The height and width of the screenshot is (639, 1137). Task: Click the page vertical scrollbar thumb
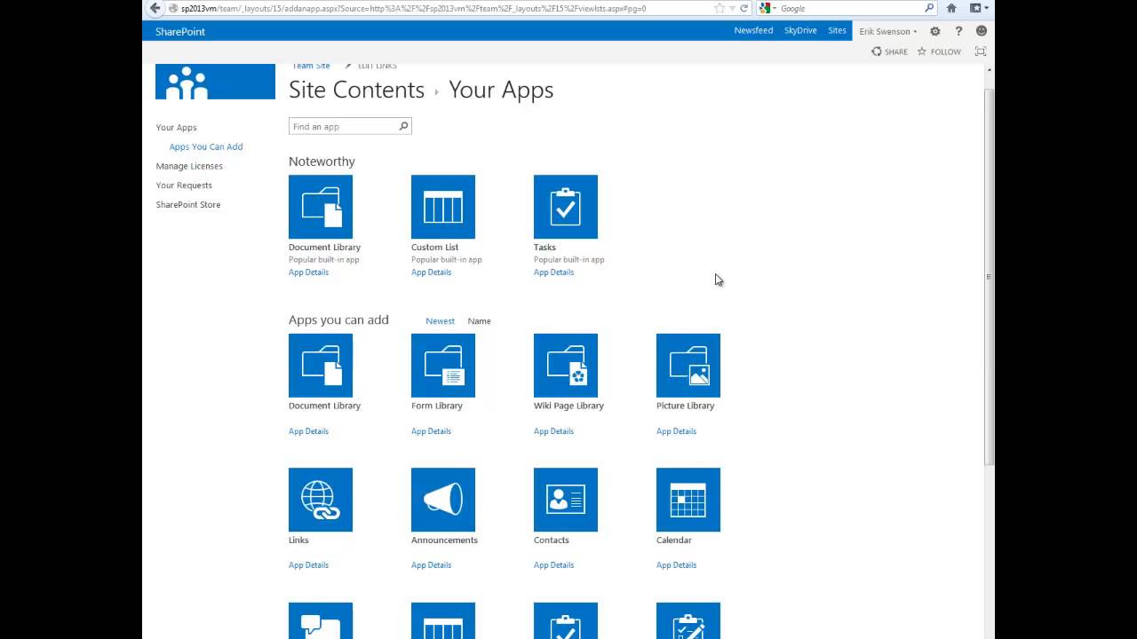(x=990, y=276)
